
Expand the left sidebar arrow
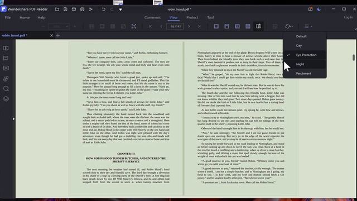point(13,119)
